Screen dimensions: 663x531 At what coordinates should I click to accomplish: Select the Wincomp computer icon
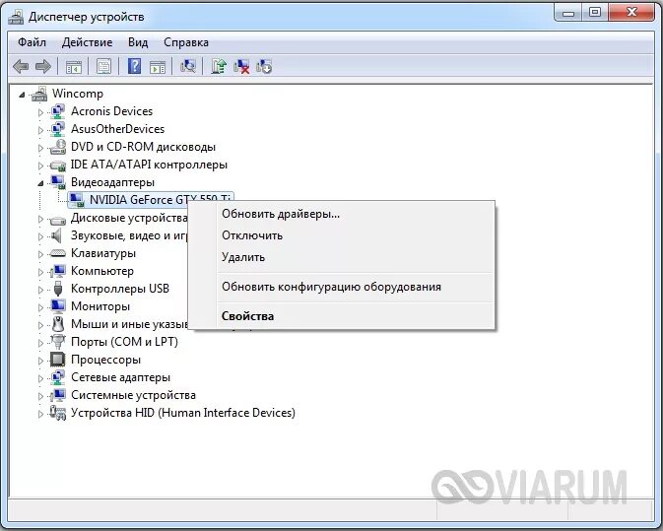[39, 94]
